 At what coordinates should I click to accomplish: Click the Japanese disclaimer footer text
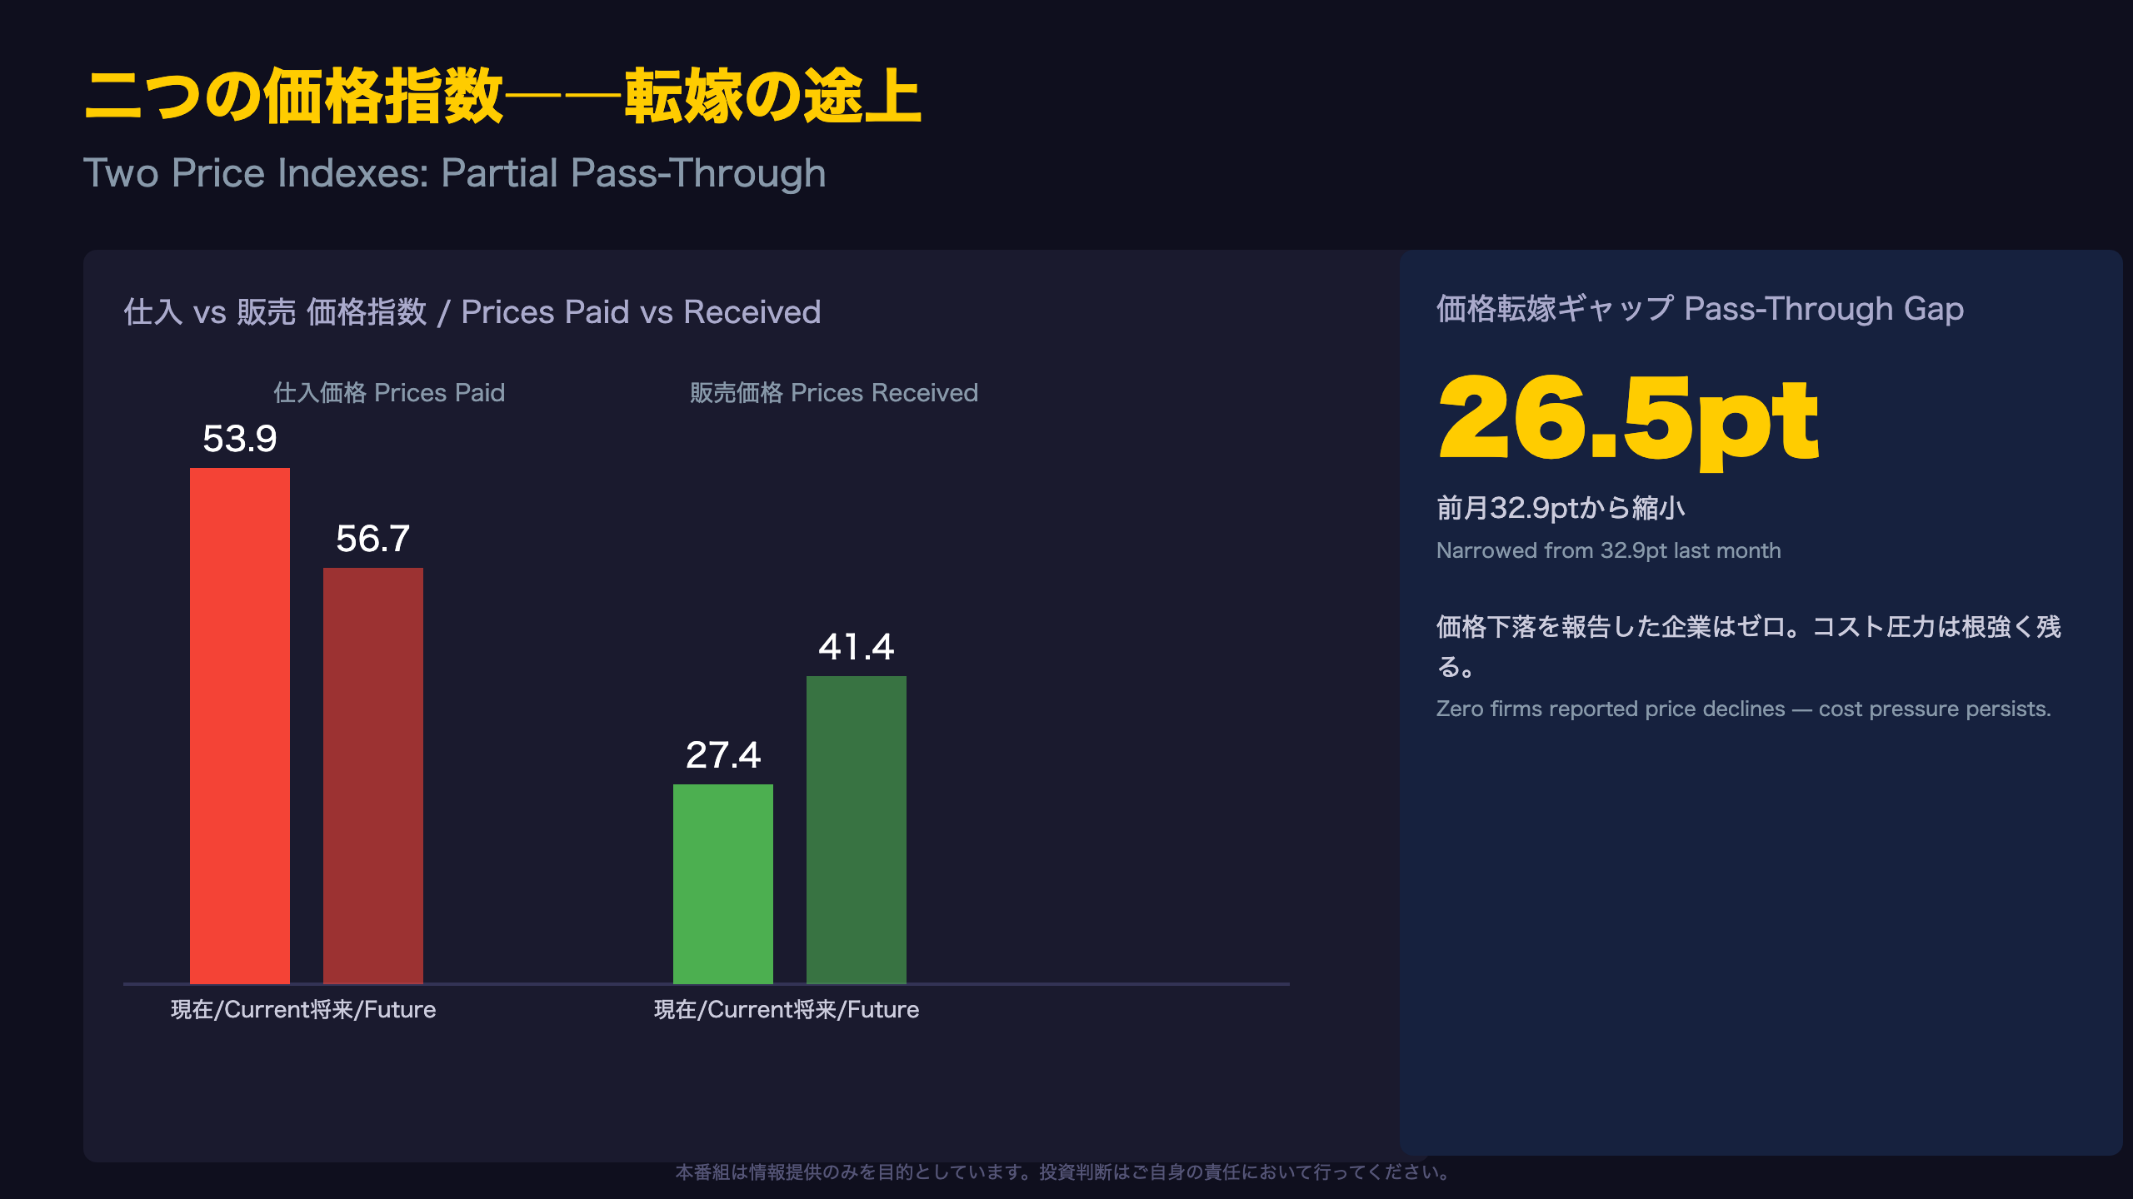coord(1065,1172)
